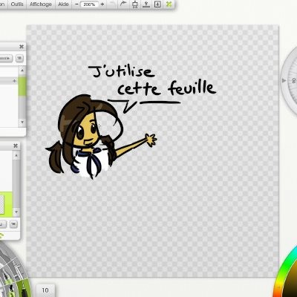The image size is (297, 297).
Task: Open the Affichage menu
Action: click(x=41, y=4)
